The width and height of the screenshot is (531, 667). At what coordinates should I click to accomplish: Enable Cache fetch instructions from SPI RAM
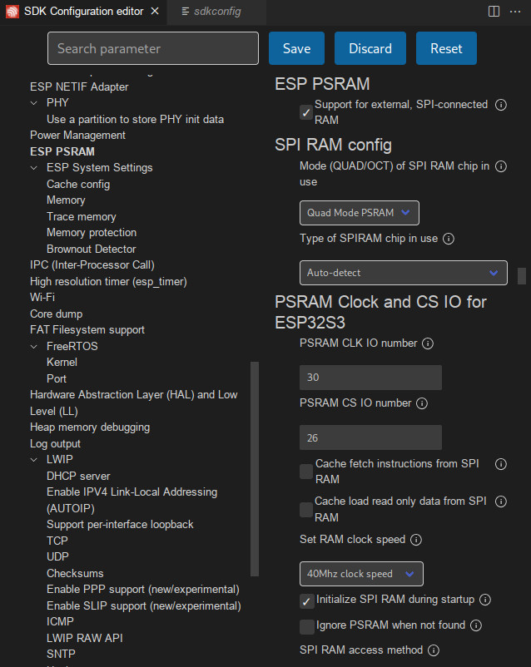point(305,470)
